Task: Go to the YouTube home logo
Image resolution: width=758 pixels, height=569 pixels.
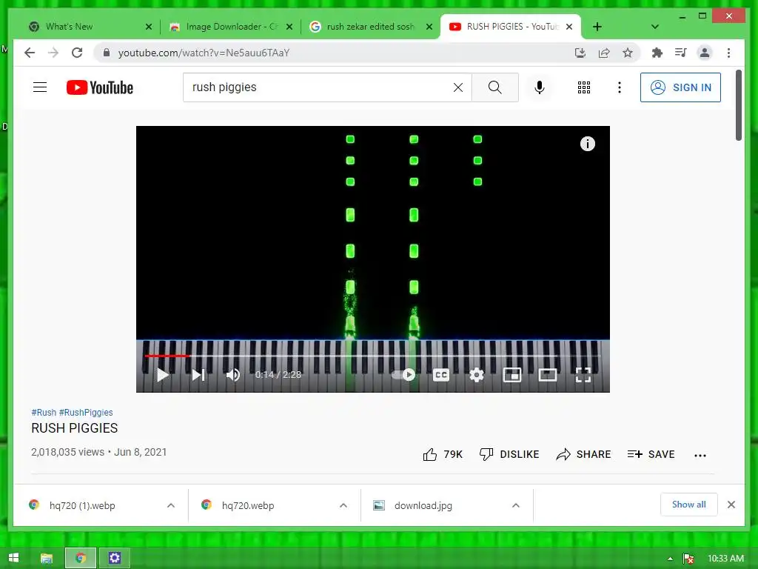Action: tap(100, 87)
